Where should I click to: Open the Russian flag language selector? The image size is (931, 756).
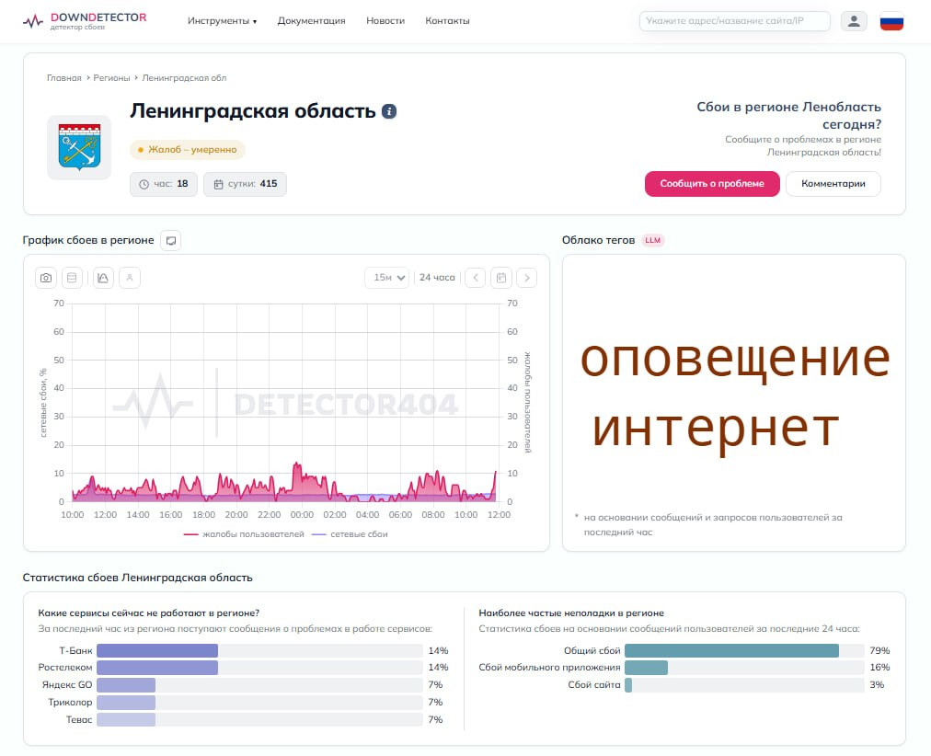tap(891, 21)
